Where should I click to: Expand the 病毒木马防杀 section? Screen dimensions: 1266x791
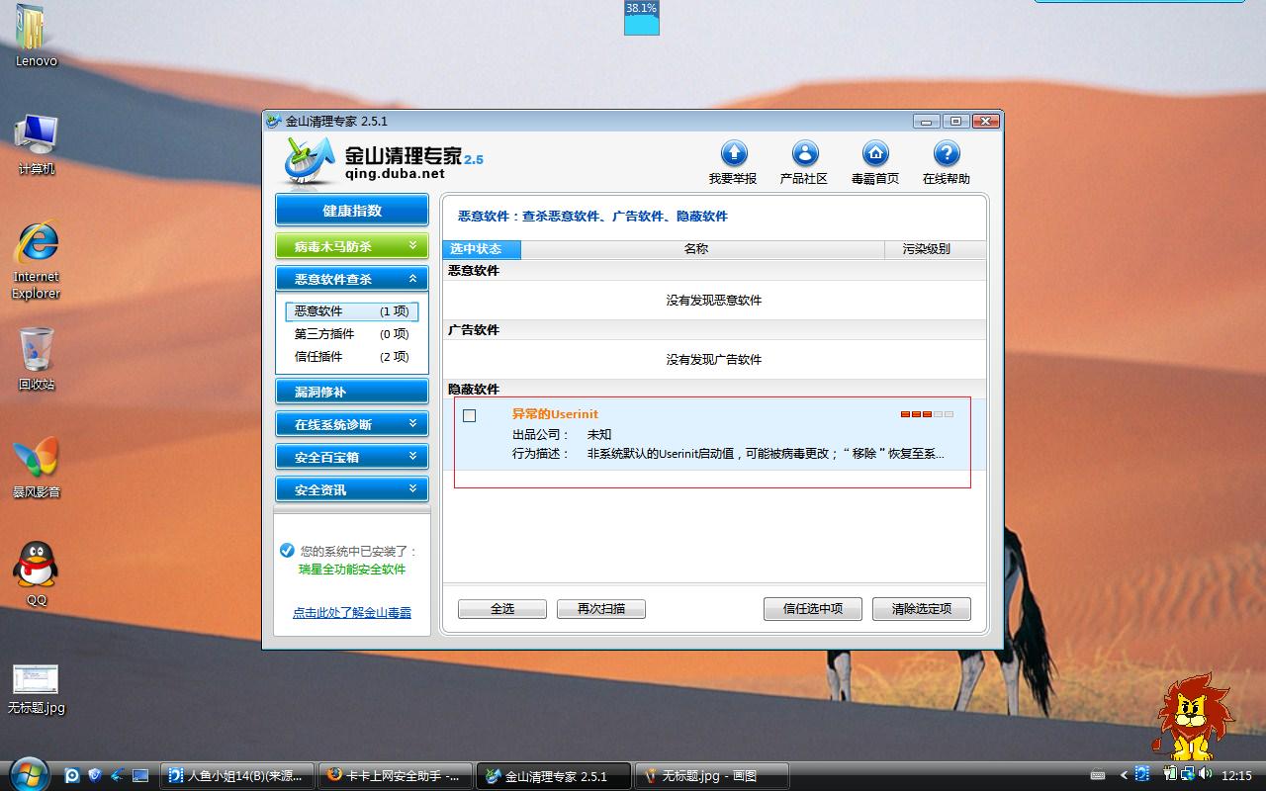352,246
